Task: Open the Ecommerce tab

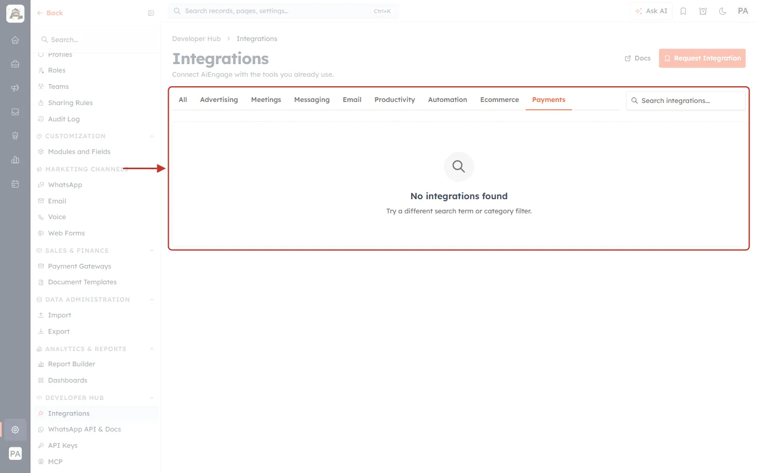Action: (x=499, y=100)
